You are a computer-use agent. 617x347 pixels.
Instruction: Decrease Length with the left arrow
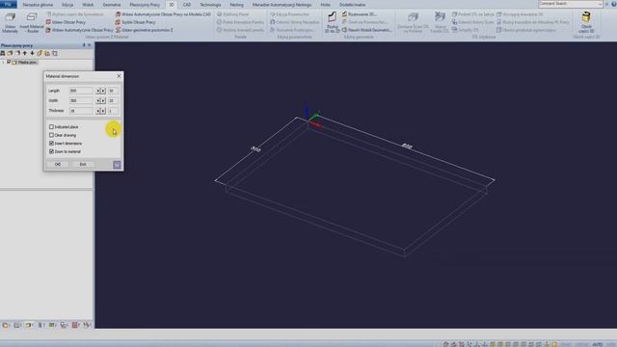click(x=98, y=91)
